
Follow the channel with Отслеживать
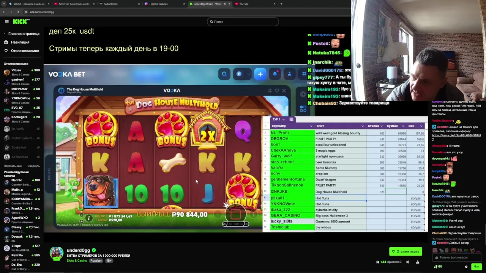pos(406,251)
